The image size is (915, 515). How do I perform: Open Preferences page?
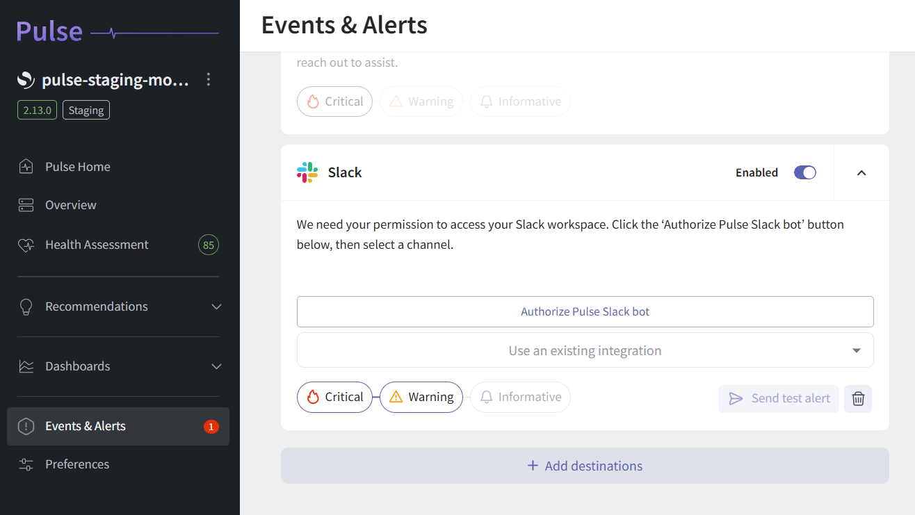pos(118,464)
